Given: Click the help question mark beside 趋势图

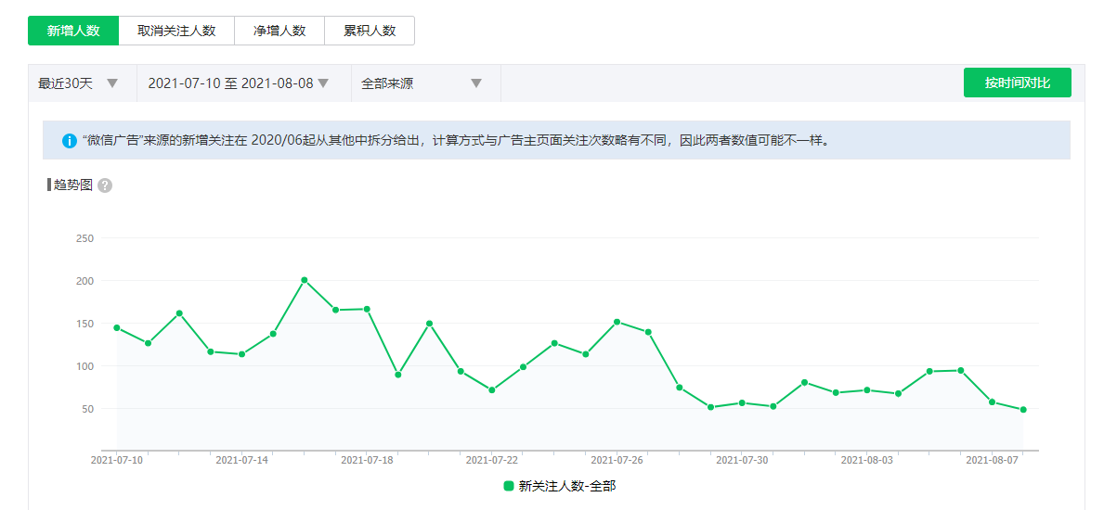Looking at the screenshot, I should click(105, 185).
